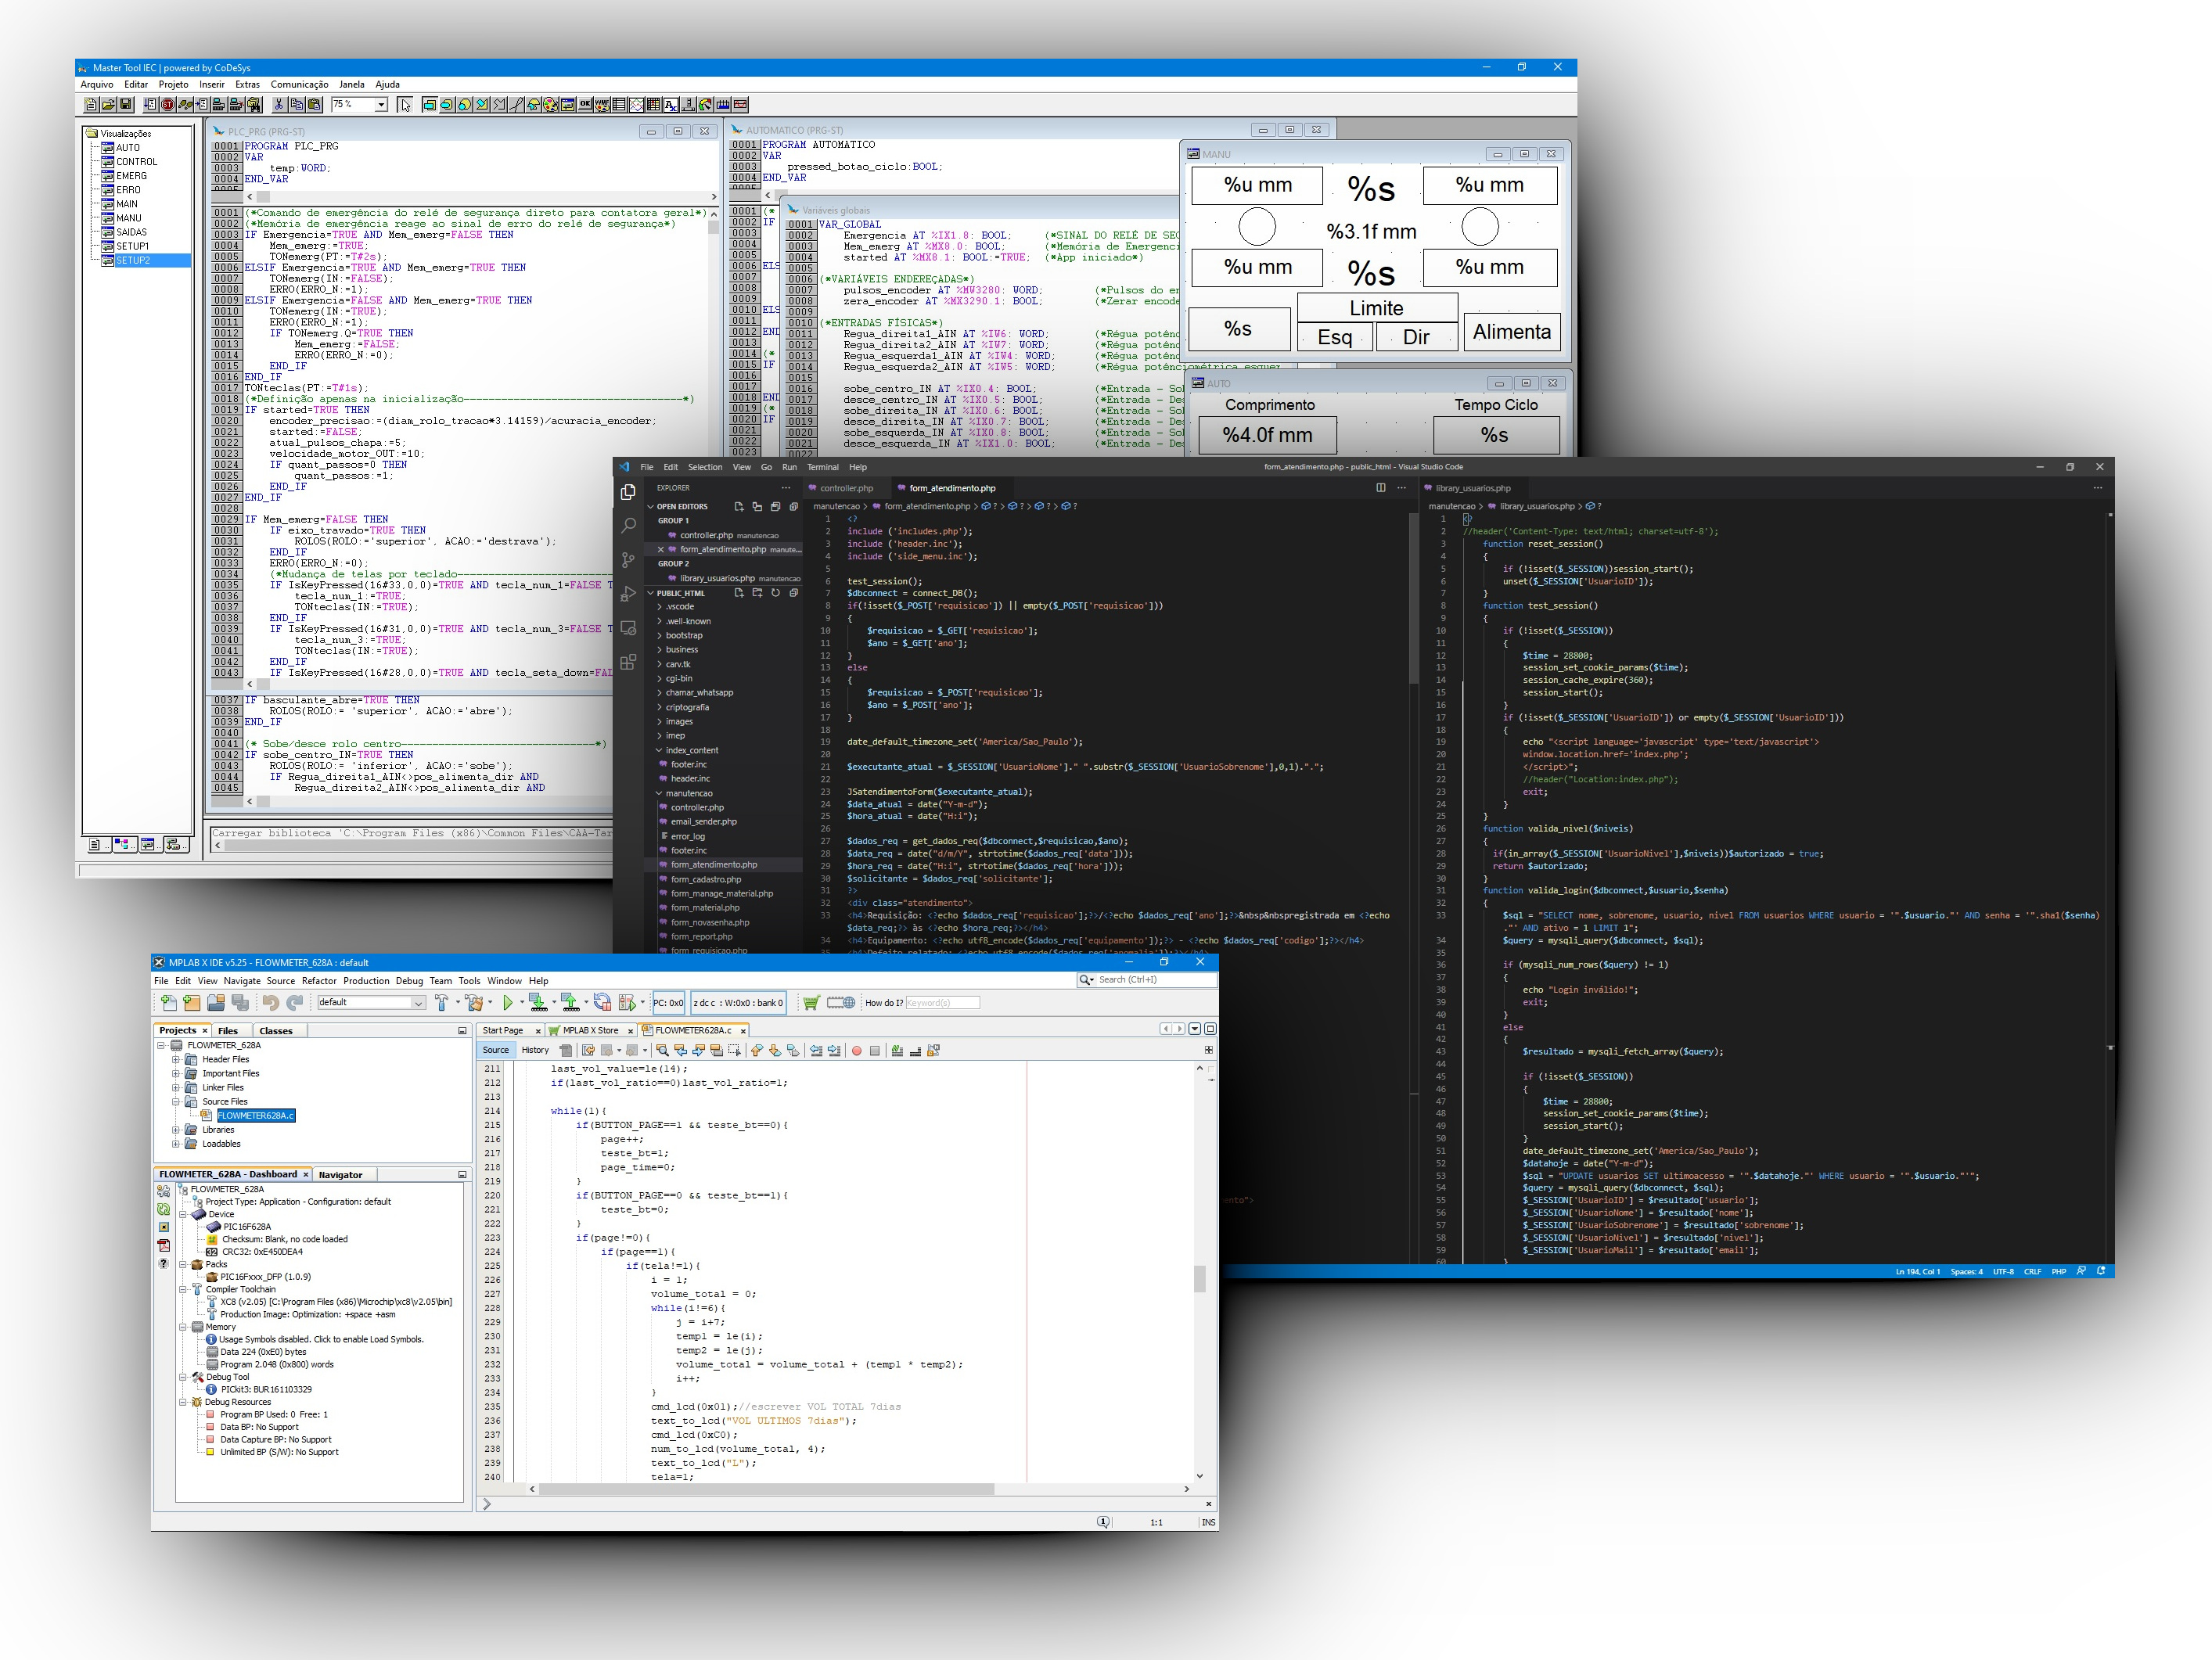2212x1660 pixels.
Task: Open Source Control view in VS Code
Action: [x=628, y=560]
